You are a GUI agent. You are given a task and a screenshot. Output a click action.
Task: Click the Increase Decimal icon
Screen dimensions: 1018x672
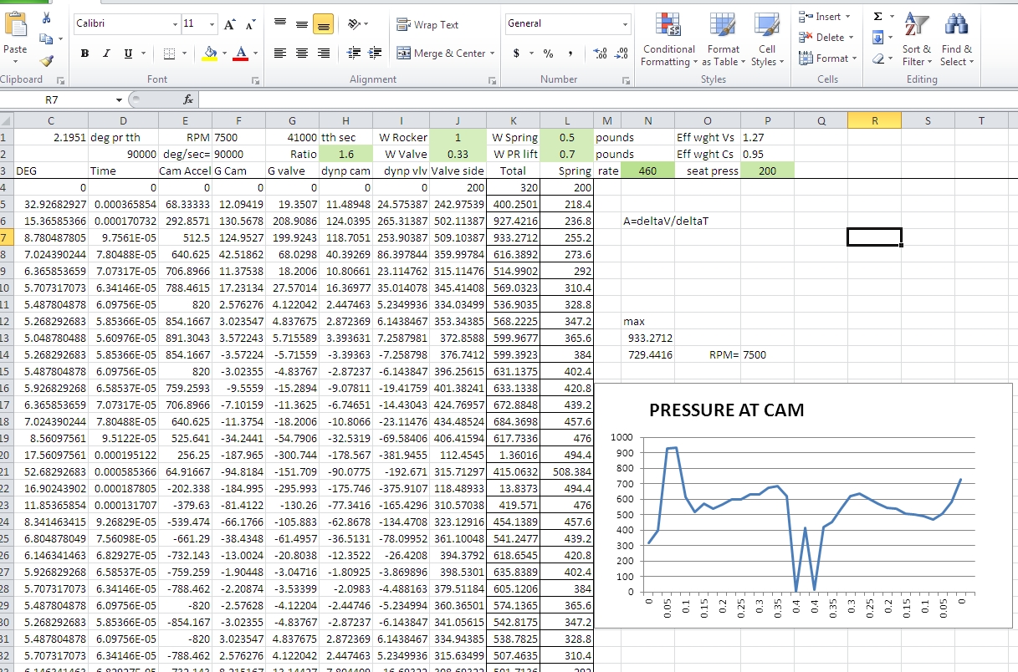coord(601,53)
